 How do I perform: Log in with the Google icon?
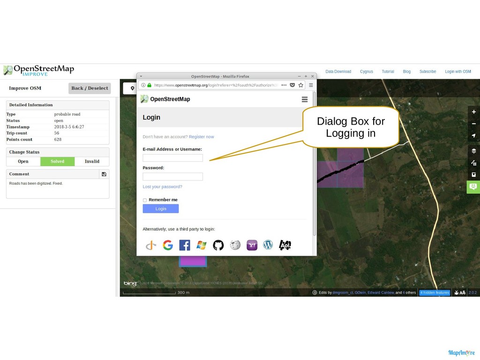pos(168,245)
